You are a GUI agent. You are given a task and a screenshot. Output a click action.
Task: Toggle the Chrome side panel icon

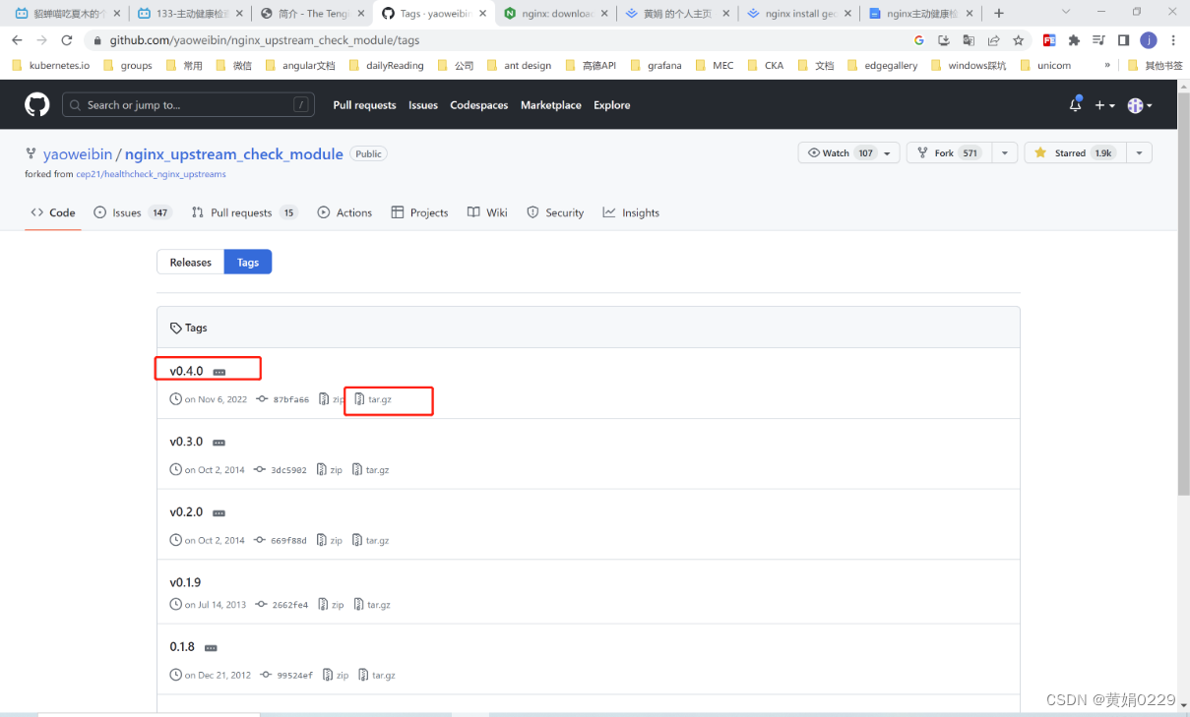1123,40
